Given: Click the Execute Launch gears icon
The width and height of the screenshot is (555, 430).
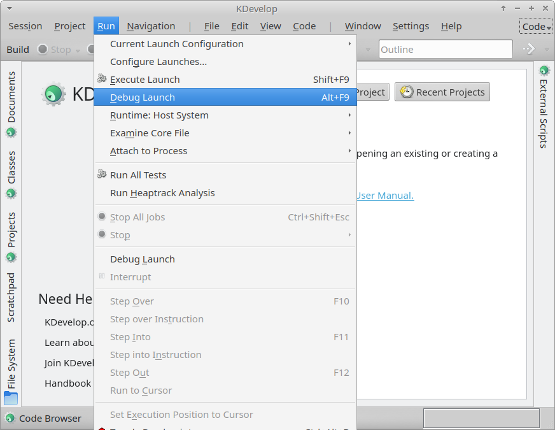Looking at the screenshot, I should point(102,78).
